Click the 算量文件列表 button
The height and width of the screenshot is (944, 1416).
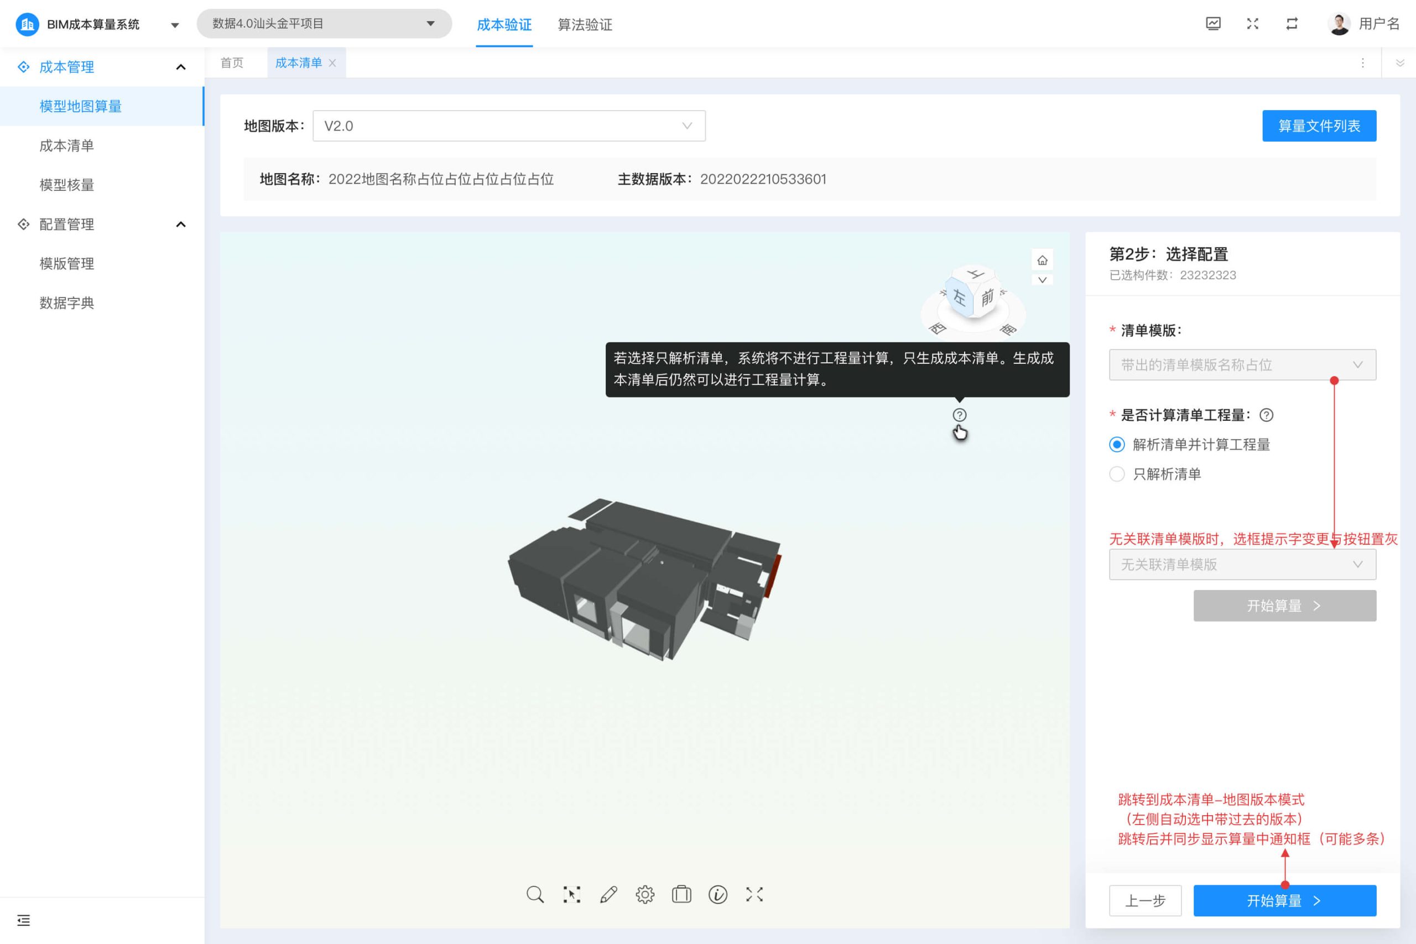coord(1319,126)
